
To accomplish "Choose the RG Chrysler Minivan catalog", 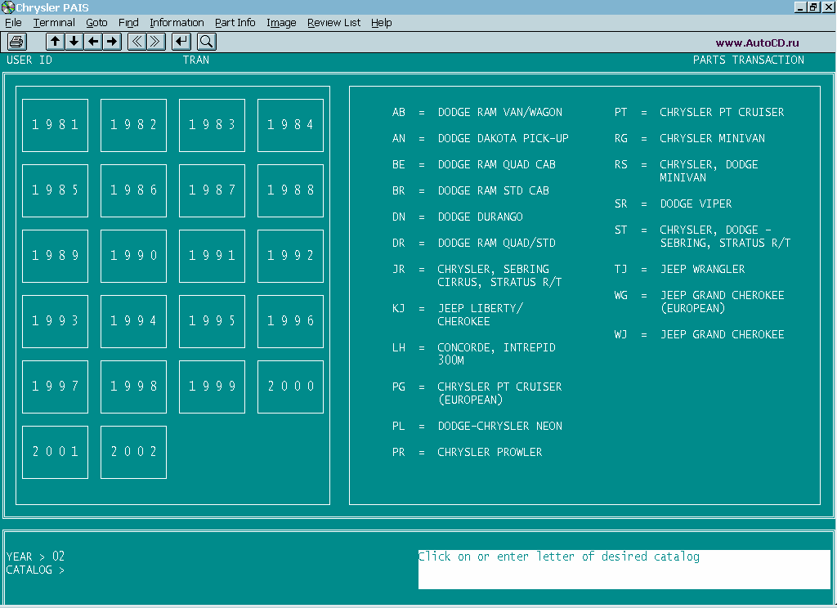I will [690, 138].
